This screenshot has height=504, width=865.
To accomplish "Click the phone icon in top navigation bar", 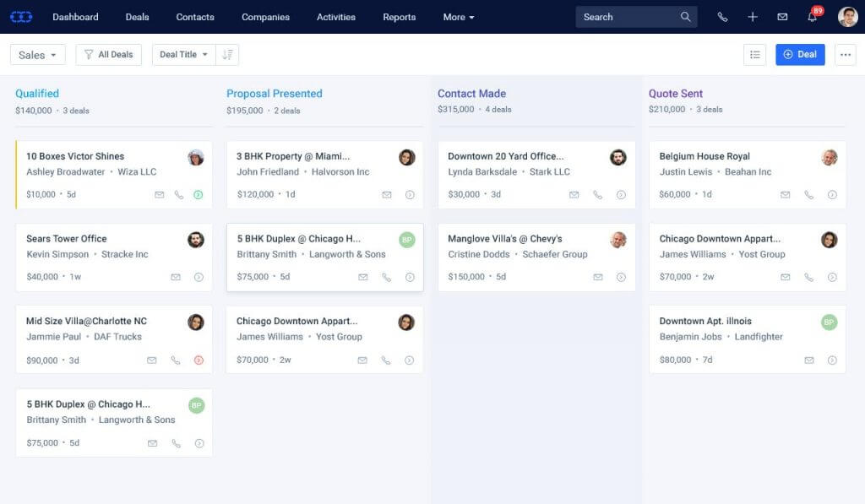I will pyautogui.click(x=722, y=17).
